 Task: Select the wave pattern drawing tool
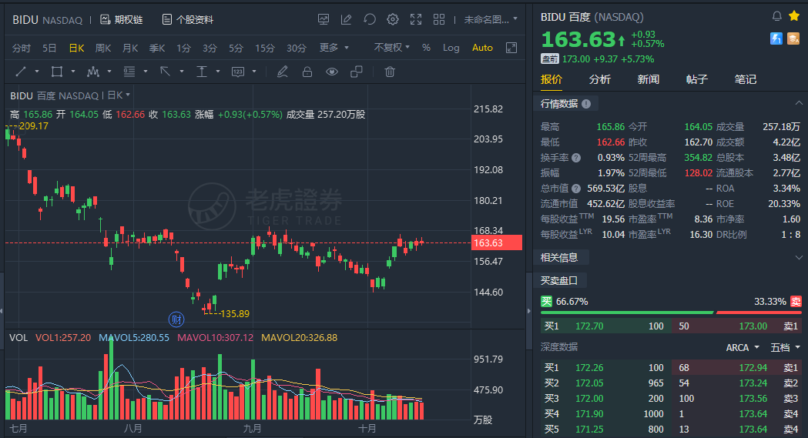(92, 72)
